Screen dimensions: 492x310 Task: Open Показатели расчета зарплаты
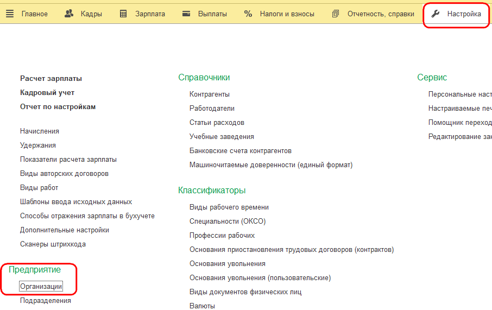pos(68,160)
